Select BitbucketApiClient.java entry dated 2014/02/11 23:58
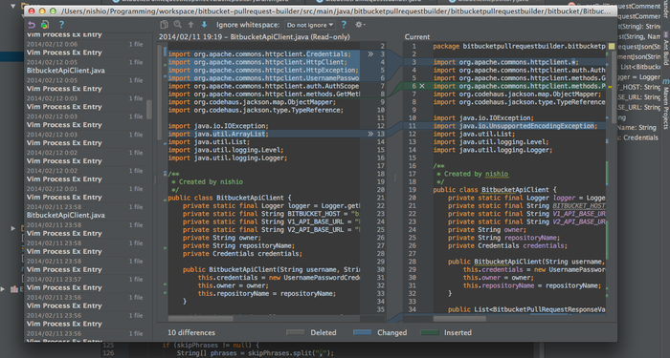Screen dimensions: 670x358 pyautogui.click(x=85, y=211)
